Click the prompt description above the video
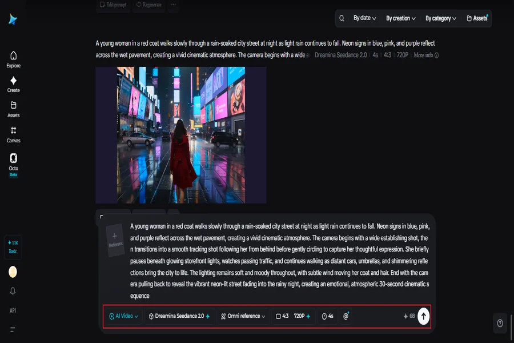 tap(266, 49)
